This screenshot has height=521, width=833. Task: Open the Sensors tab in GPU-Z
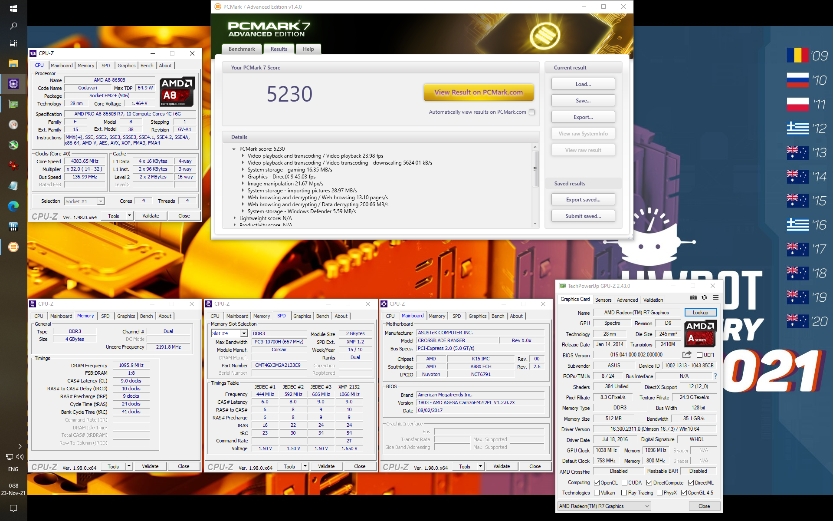(x=603, y=300)
